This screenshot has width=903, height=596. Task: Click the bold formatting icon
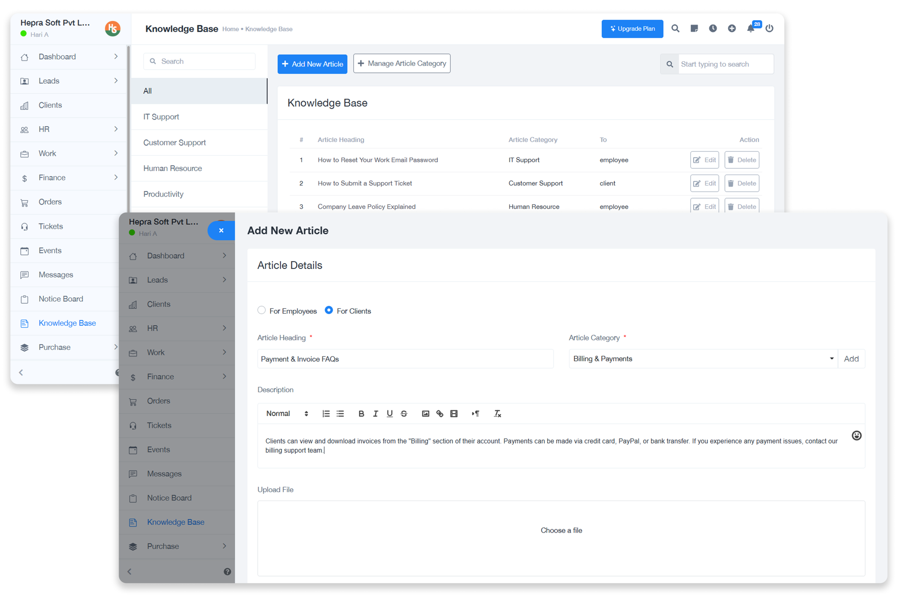pyautogui.click(x=361, y=414)
